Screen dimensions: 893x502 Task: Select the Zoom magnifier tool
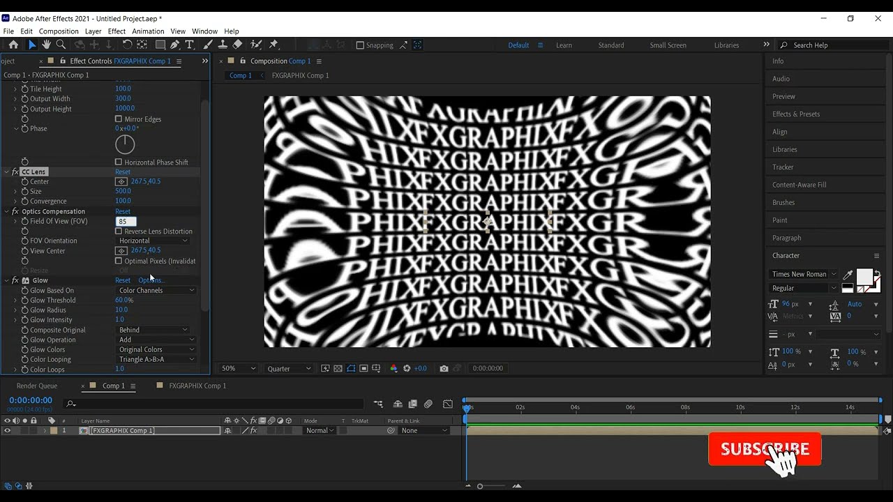[x=61, y=45]
